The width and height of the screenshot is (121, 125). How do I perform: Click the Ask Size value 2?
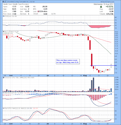(x=29, y=9)
